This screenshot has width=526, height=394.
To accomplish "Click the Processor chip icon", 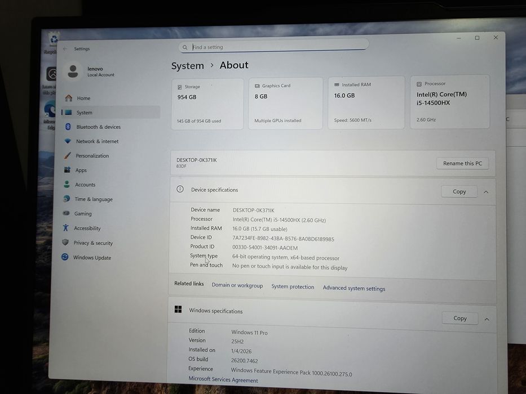I will click(419, 84).
